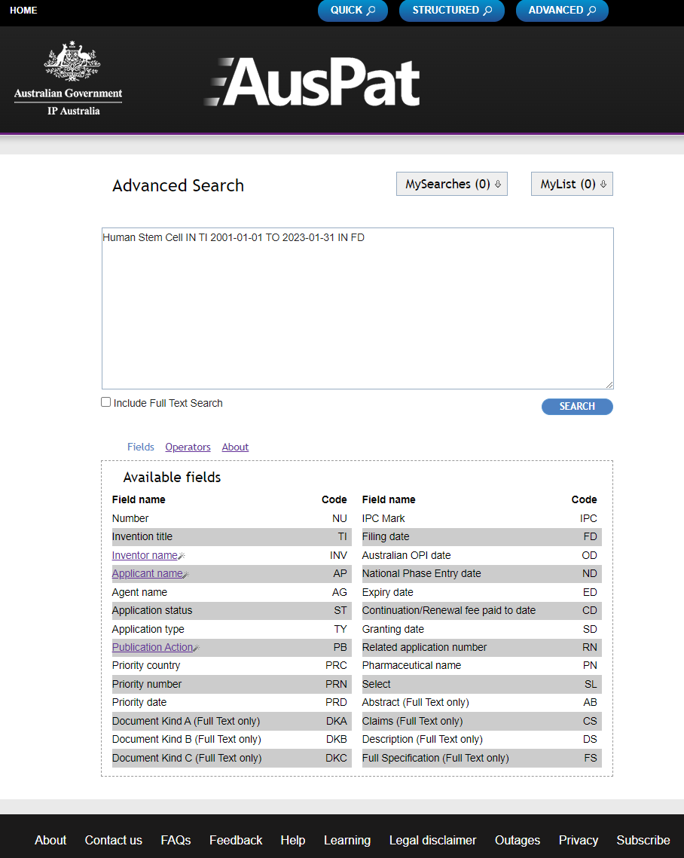Viewport: 684px width, 858px height.
Task: Expand the MyList (0) dropdown
Action: pyautogui.click(x=572, y=184)
